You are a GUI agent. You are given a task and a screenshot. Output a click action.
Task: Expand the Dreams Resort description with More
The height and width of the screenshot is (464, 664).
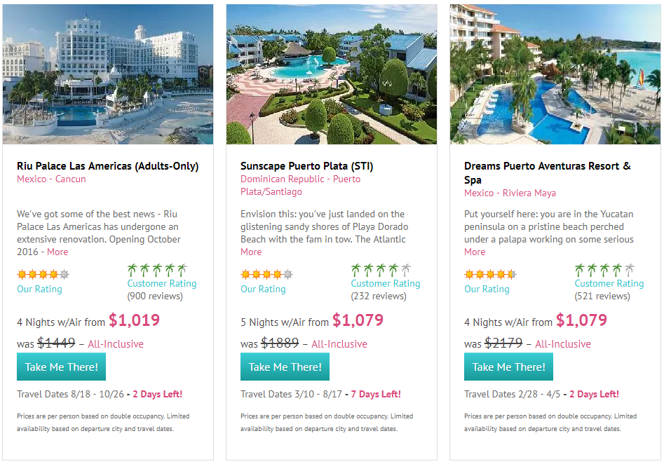tap(475, 252)
